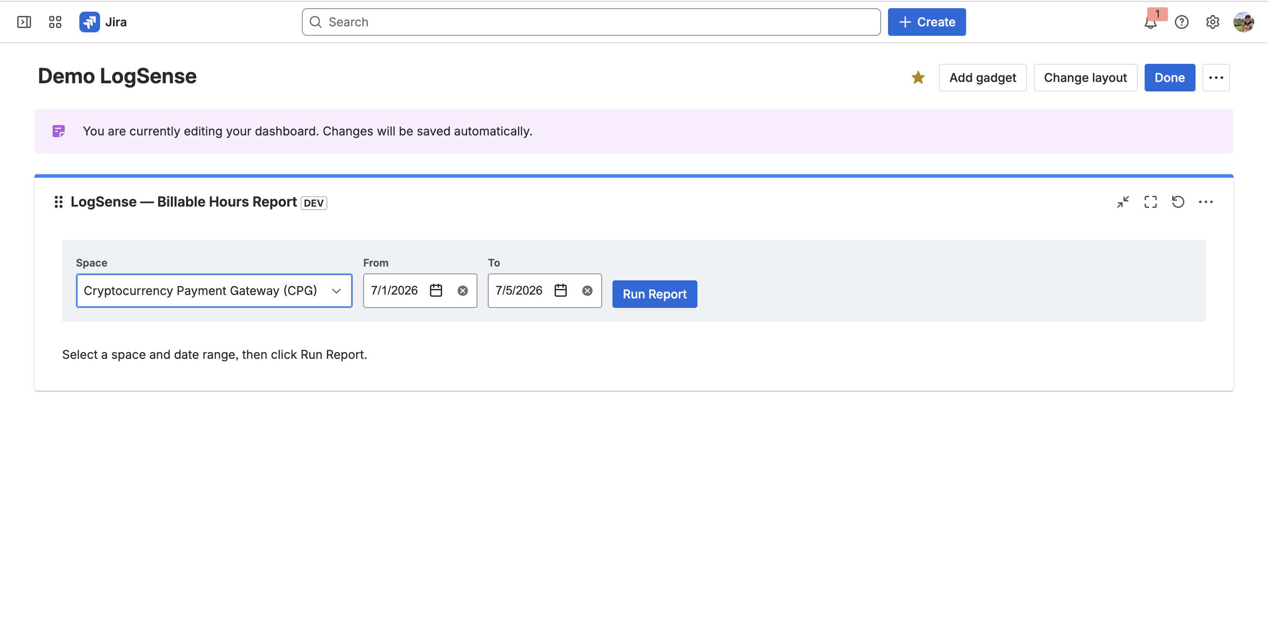Minimize the Billable Hours gadget
This screenshot has width=1268, height=634.
tap(1123, 202)
